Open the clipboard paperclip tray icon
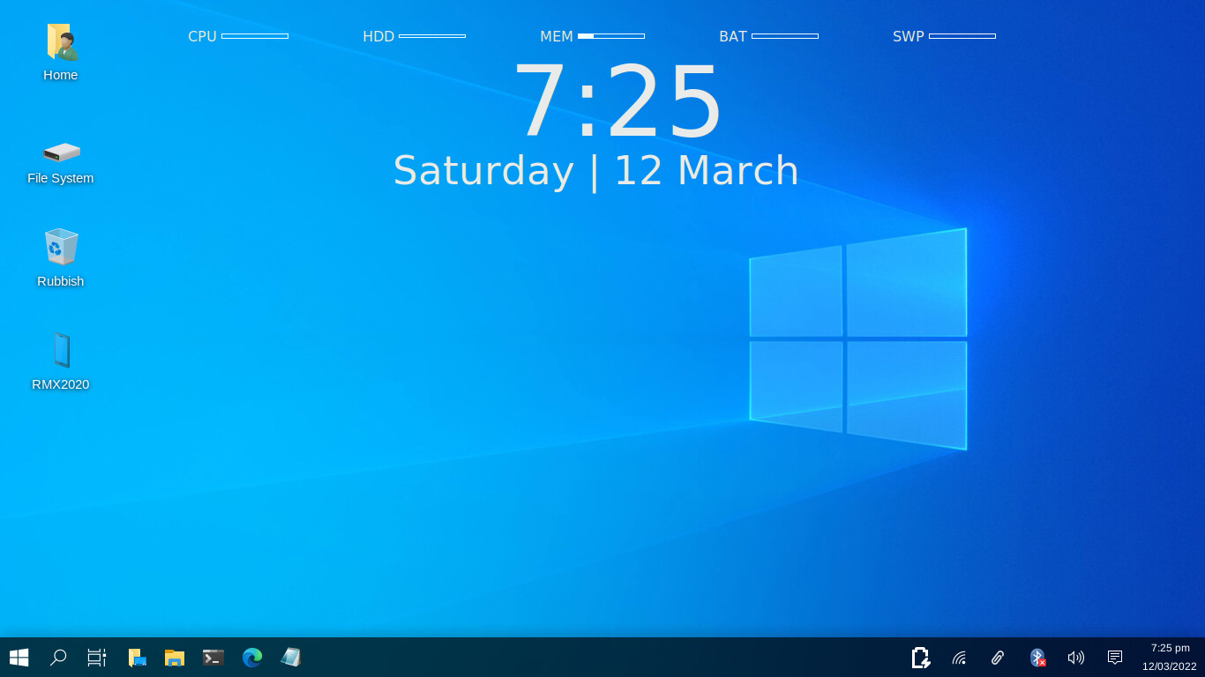This screenshot has height=677, width=1205. tap(998, 658)
